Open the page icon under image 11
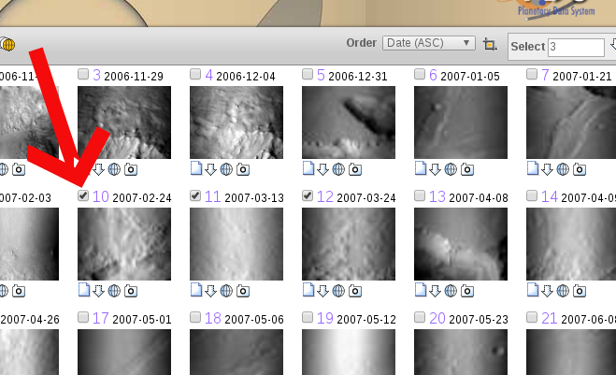The width and height of the screenshot is (616, 375). 196,289
